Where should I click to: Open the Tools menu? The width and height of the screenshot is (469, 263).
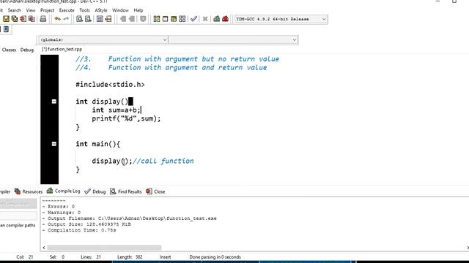[84, 10]
